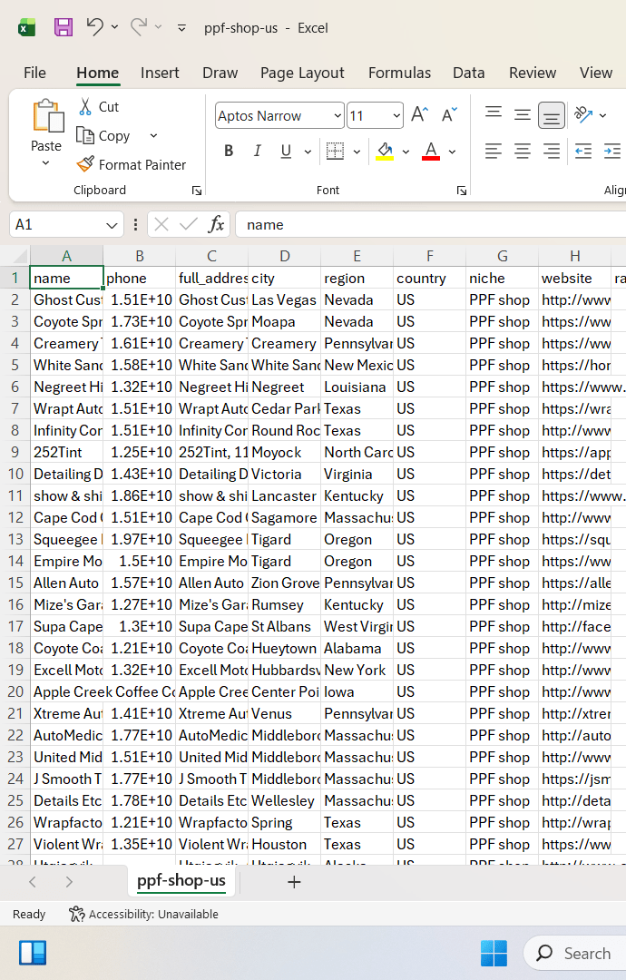Select the Data tab
The image size is (626, 980).
pyautogui.click(x=468, y=73)
